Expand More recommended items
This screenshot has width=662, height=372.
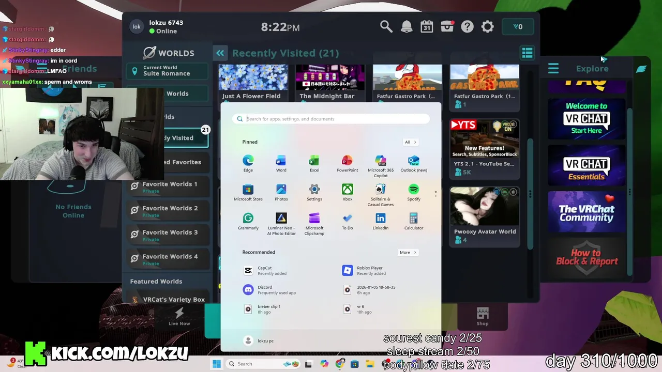408,253
